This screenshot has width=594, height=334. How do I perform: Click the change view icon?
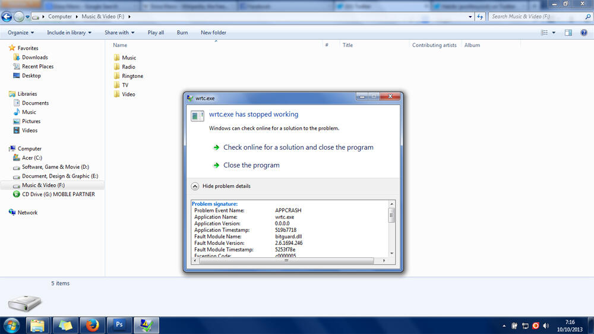tap(545, 33)
